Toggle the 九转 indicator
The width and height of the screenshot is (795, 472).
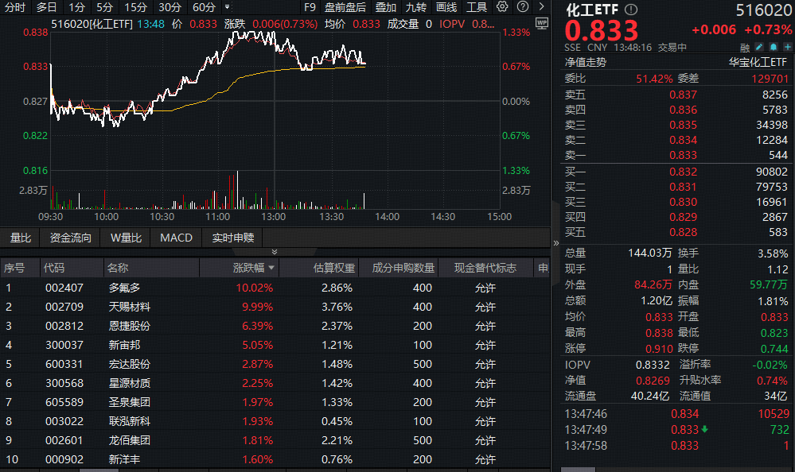point(416,7)
